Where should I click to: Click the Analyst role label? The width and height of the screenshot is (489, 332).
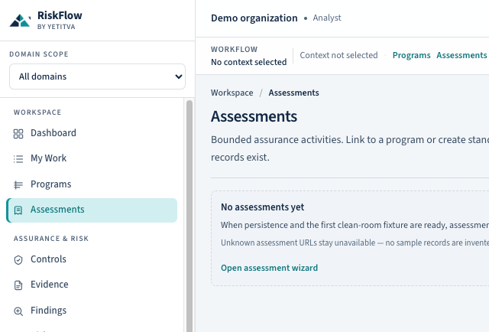click(x=327, y=18)
